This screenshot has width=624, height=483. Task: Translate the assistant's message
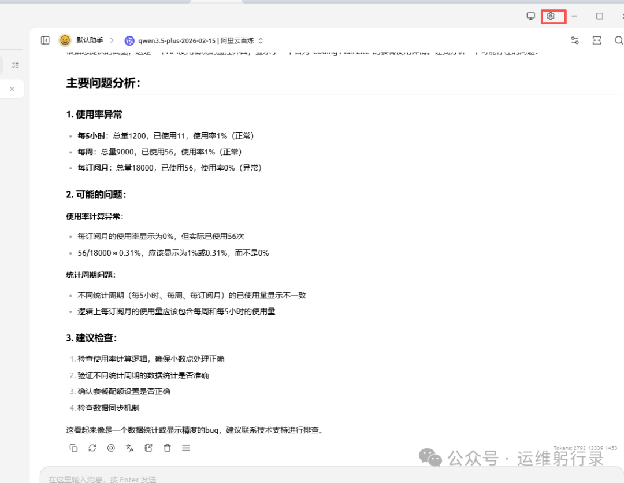tap(129, 448)
